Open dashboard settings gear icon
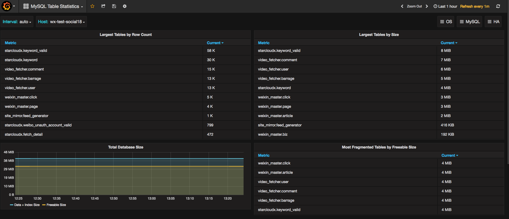This screenshot has height=219, width=509. (x=125, y=6)
